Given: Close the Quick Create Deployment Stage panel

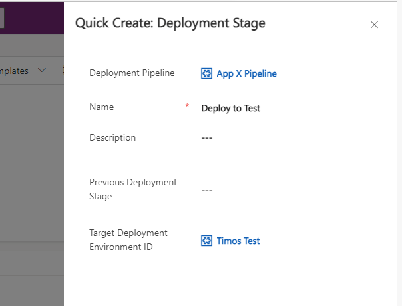Looking at the screenshot, I should (x=374, y=25).
